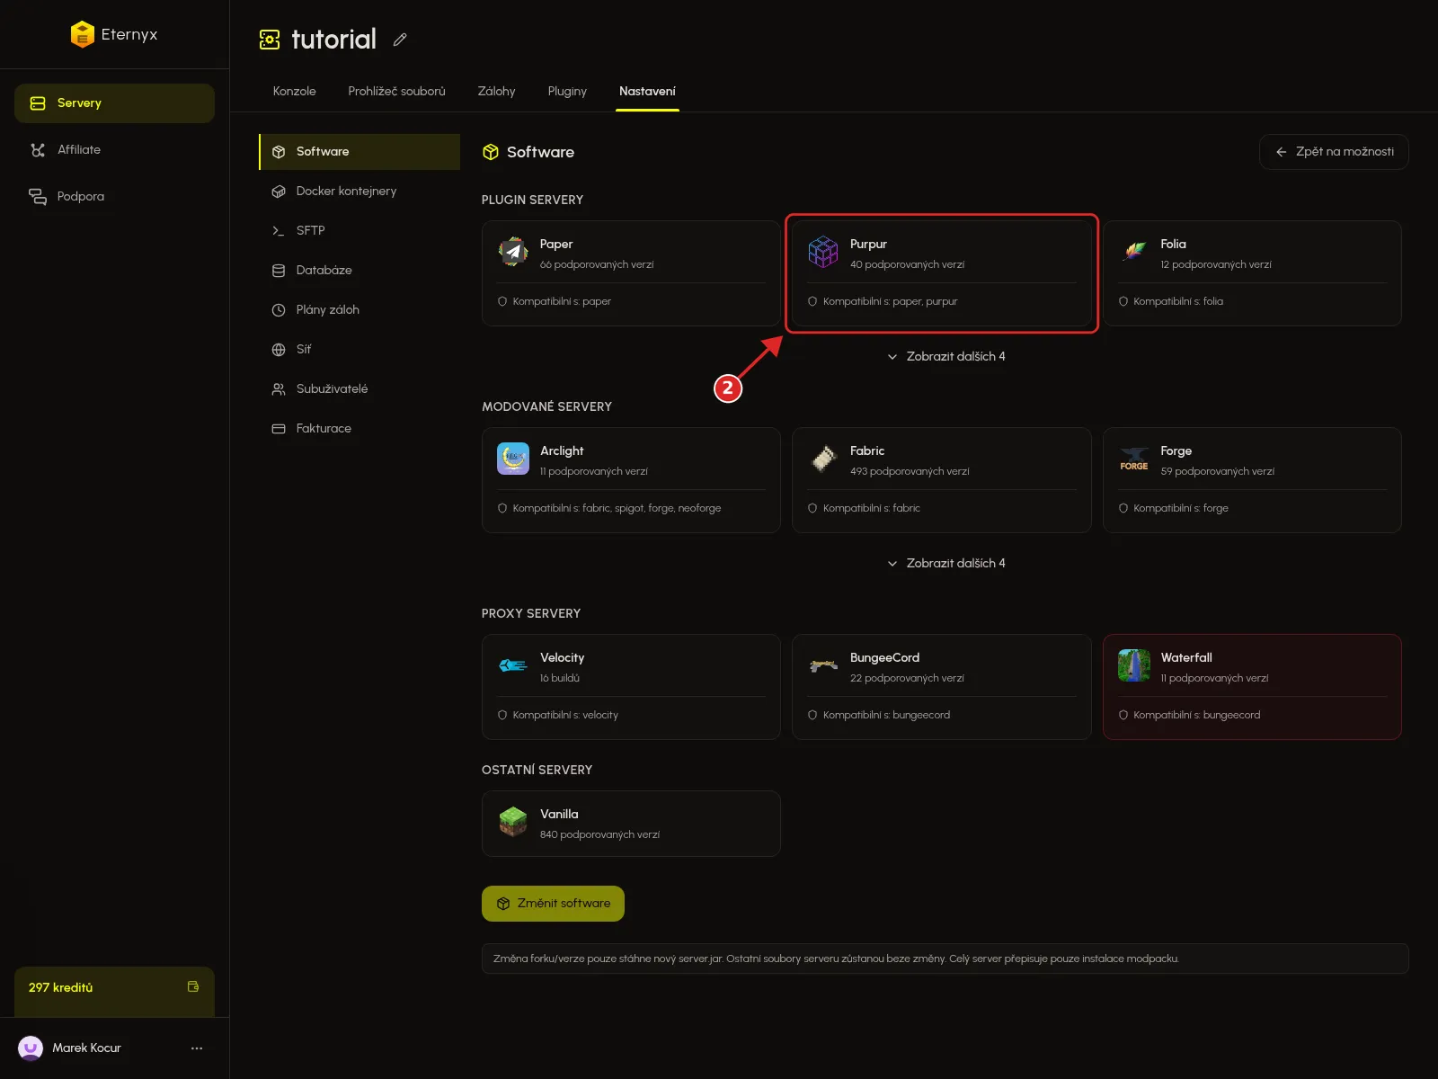Viewport: 1438px width, 1079px height.
Task: Click the Velocity logo icon
Action: coord(513,665)
